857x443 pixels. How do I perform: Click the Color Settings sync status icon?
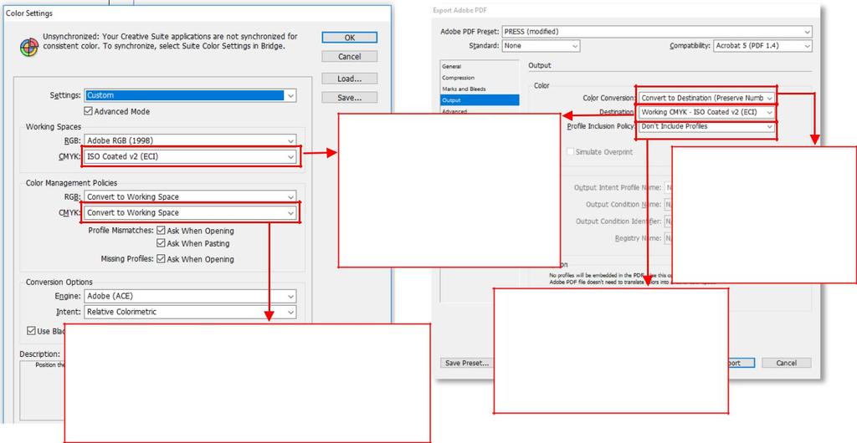pyautogui.click(x=29, y=48)
